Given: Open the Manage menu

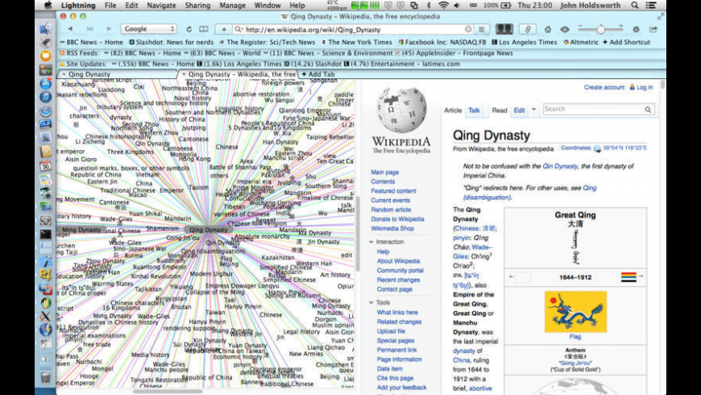Looking at the screenshot, I should tap(233, 6).
